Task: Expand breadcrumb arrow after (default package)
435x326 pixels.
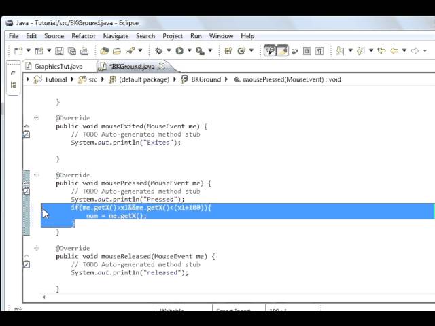Action: pos(175,79)
